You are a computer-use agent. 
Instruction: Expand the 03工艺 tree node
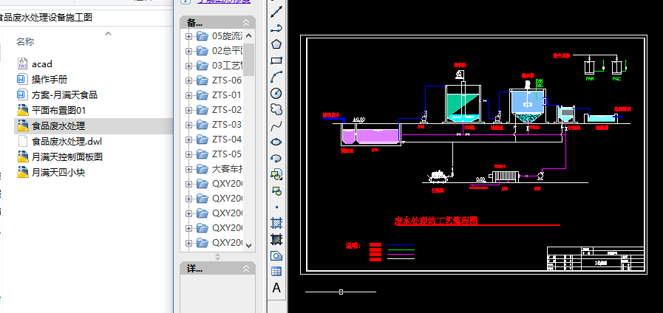click(188, 66)
